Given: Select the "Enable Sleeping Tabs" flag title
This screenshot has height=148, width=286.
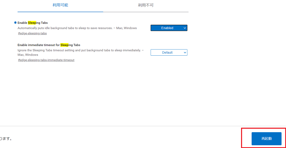Looking at the screenshot, I should [x=33, y=23].
